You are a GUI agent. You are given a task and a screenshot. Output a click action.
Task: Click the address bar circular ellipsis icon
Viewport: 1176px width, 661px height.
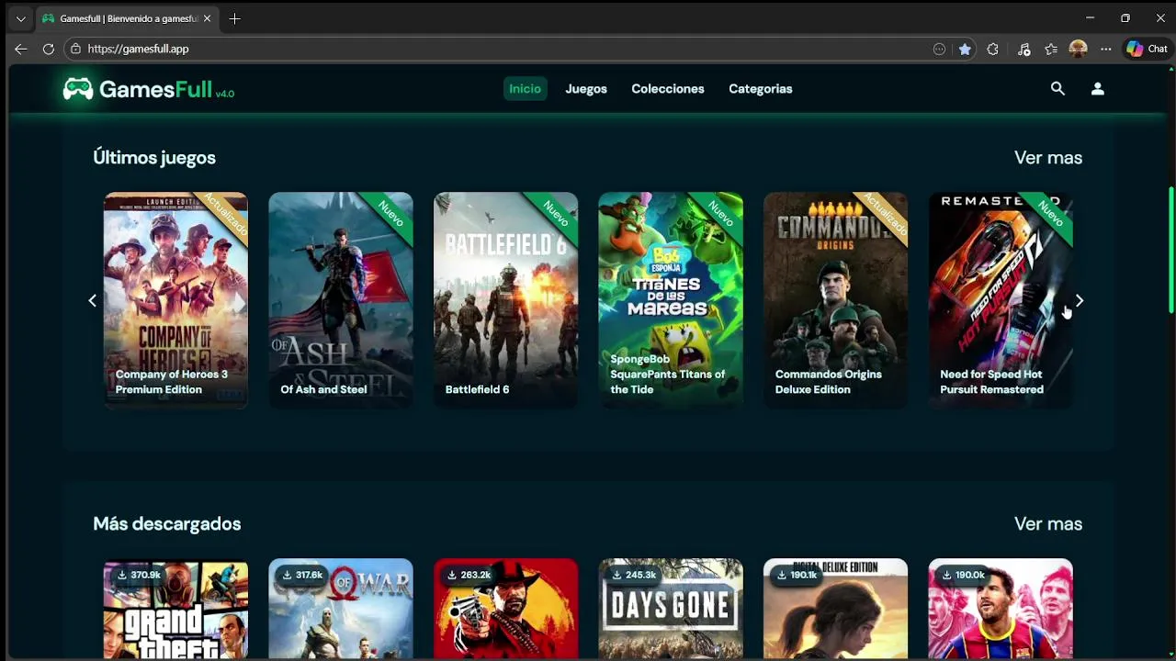[x=939, y=49]
